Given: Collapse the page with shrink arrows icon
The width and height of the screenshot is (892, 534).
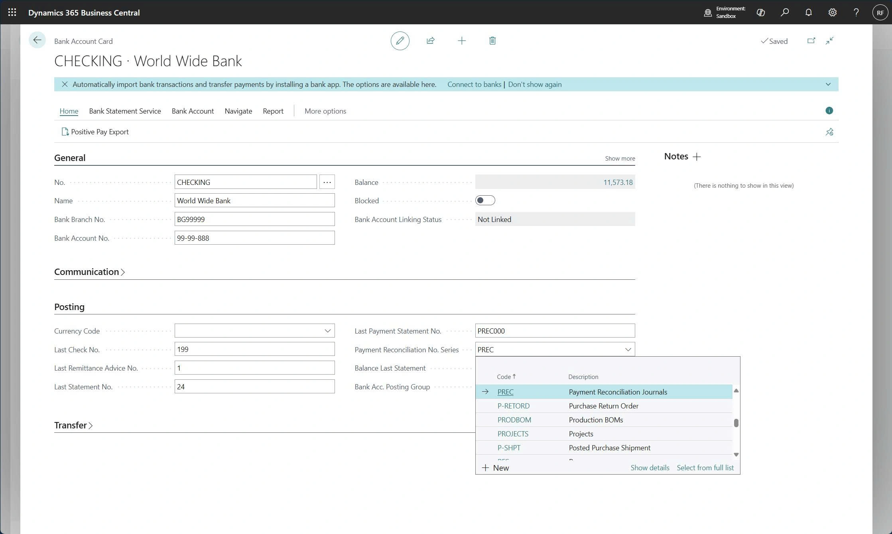Looking at the screenshot, I should click(830, 41).
